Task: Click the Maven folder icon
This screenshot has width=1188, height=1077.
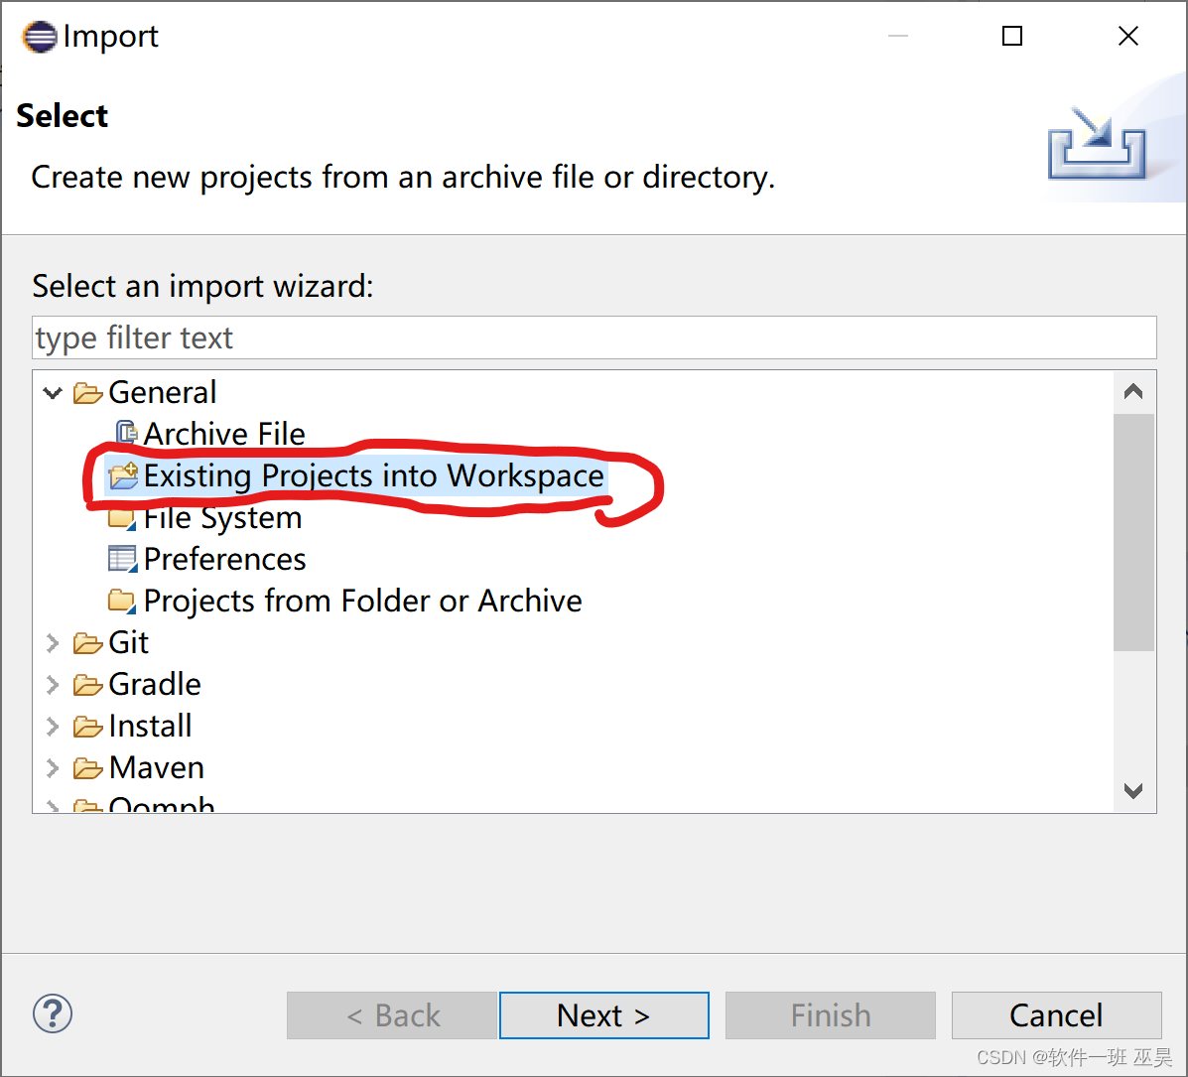Action: [88, 767]
